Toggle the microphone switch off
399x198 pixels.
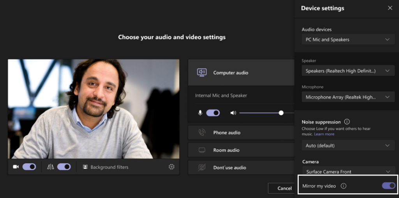click(213, 113)
